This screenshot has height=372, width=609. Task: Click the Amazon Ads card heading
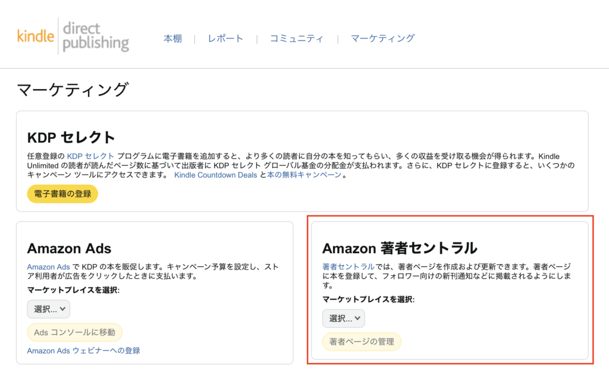(69, 248)
